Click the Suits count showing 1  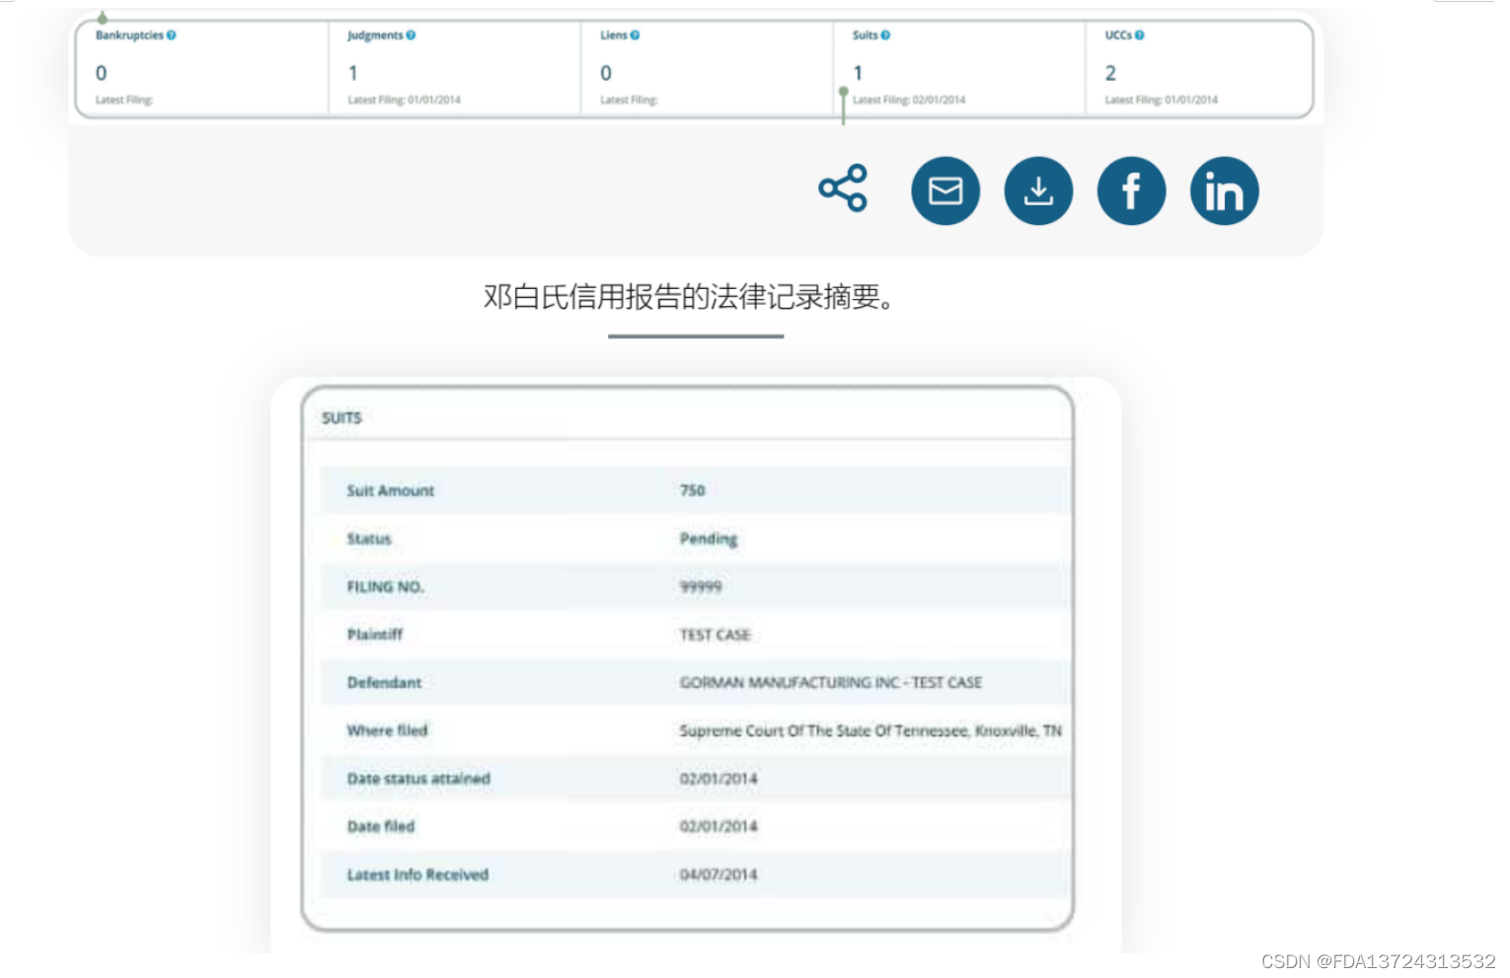click(858, 72)
